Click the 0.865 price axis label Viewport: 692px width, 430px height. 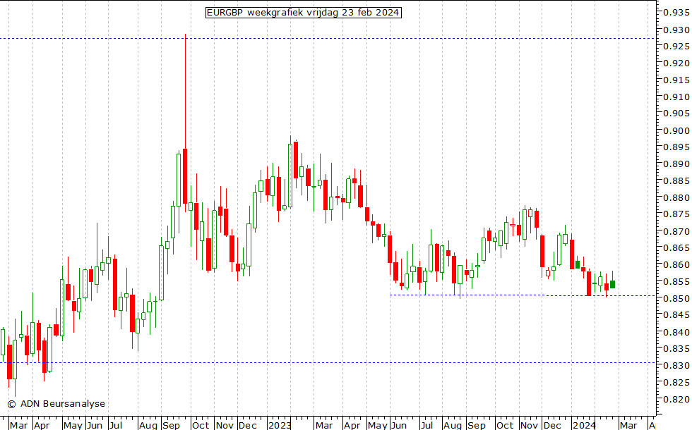pyautogui.click(x=677, y=248)
